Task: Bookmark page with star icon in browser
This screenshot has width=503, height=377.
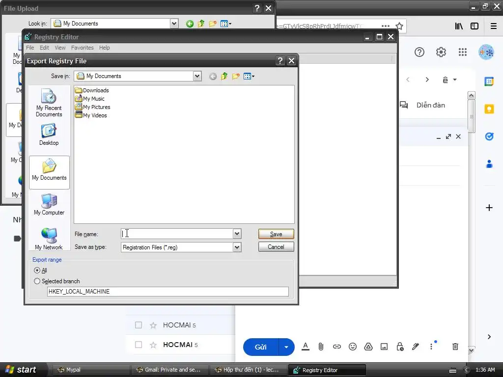Action: coord(399,26)
